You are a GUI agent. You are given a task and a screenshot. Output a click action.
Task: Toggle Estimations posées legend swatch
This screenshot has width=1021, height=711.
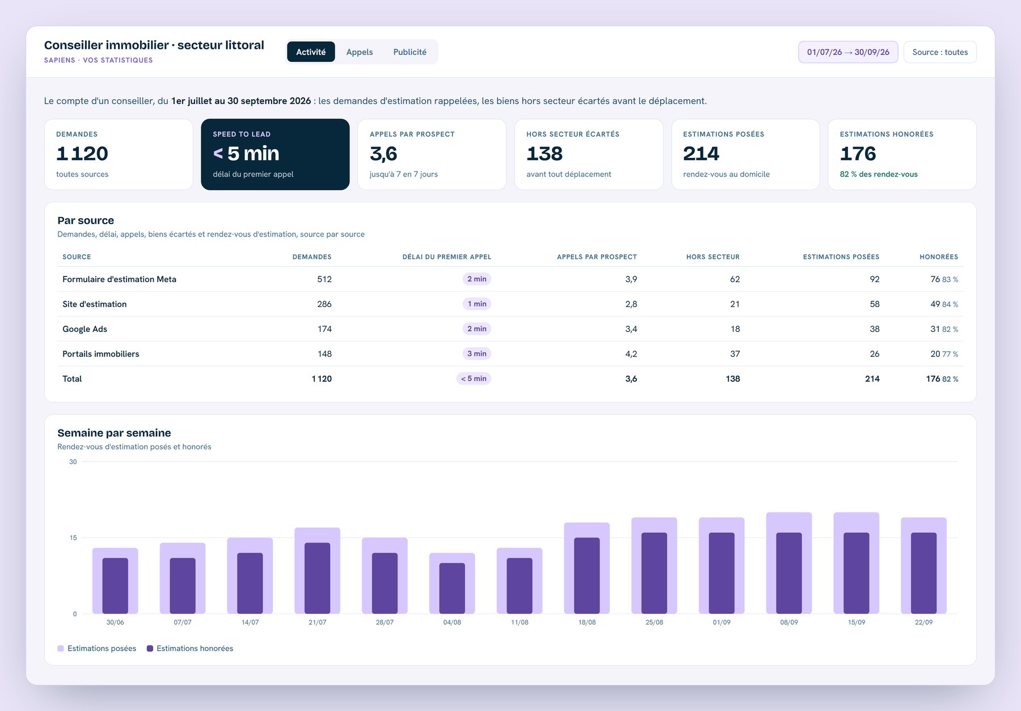(x=61, y=649)
